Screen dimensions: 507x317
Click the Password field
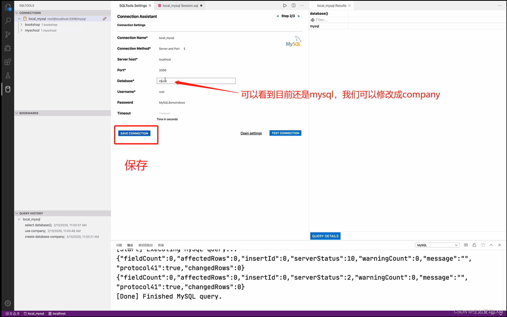point(196,103)
